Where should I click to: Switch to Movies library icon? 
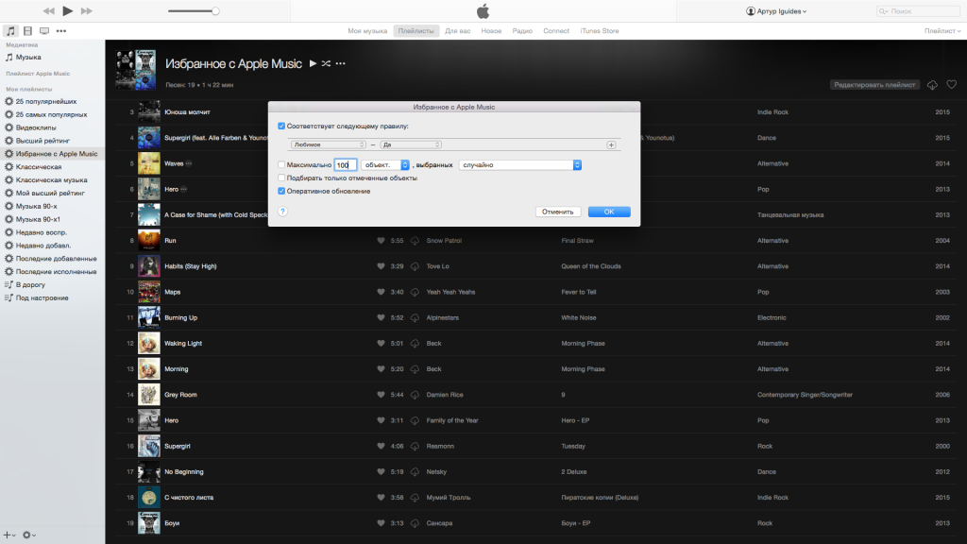pos(27,31)
